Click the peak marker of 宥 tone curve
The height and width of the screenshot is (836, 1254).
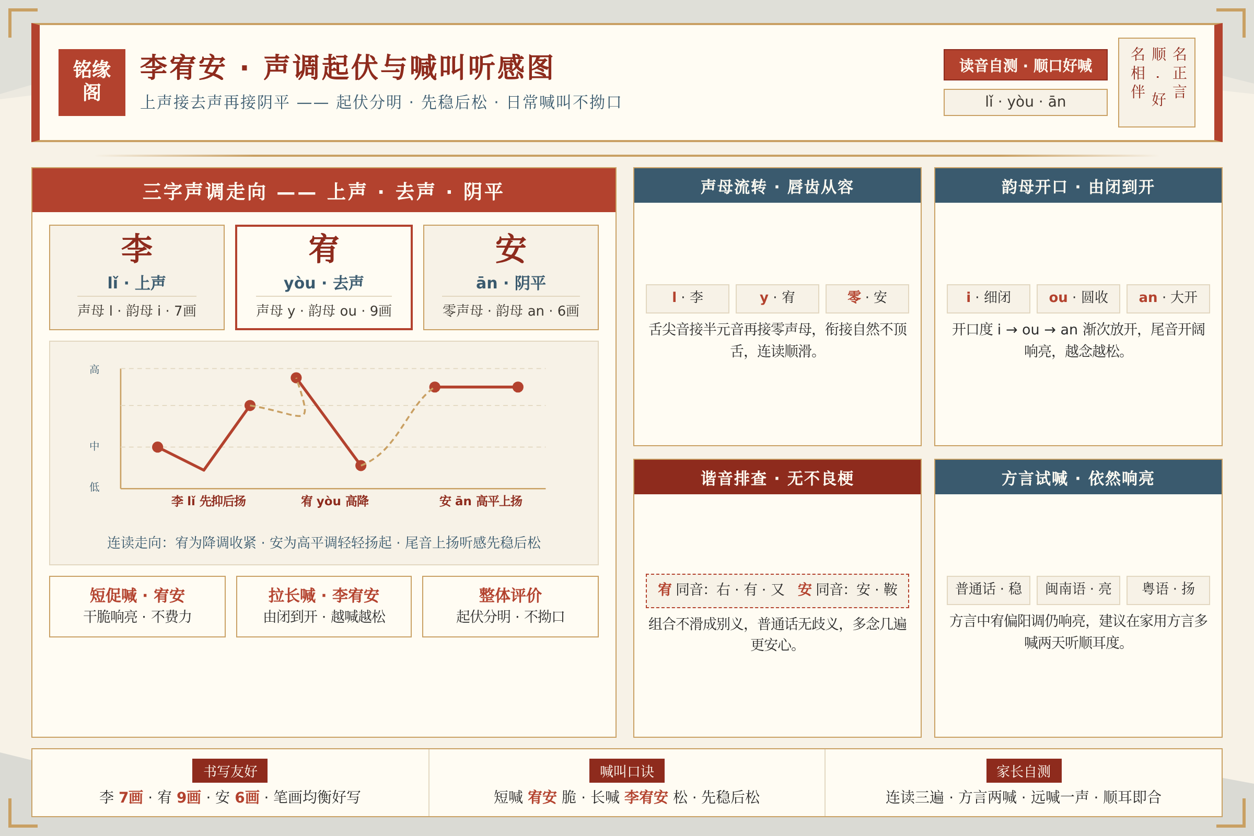296,377
